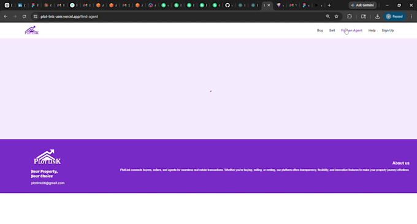Screen dimensions: 417x224
Task: Open the zoom magnifier icon in address bar
Action: pos(327,17)
